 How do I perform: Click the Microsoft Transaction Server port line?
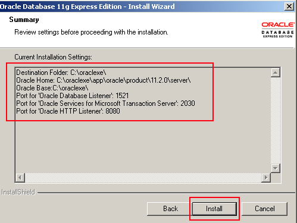(x=106, y=103)
